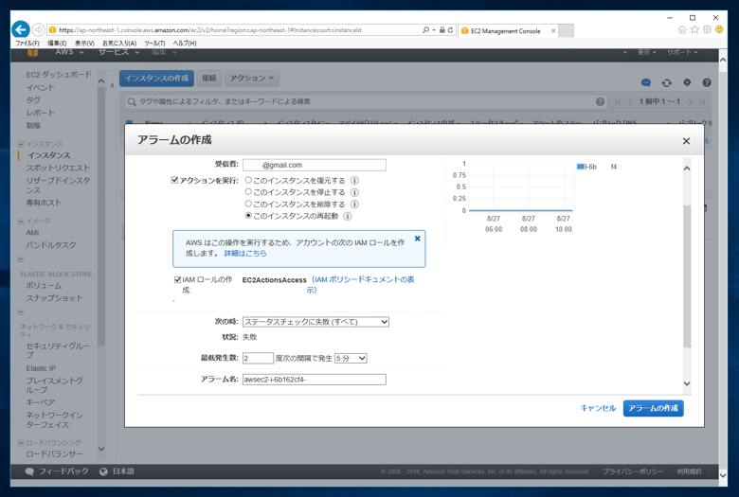Click info icon beside このインスタンスの再起動
Image resolution: width=739 pixels, height=497 pixels.
(348, 216)
